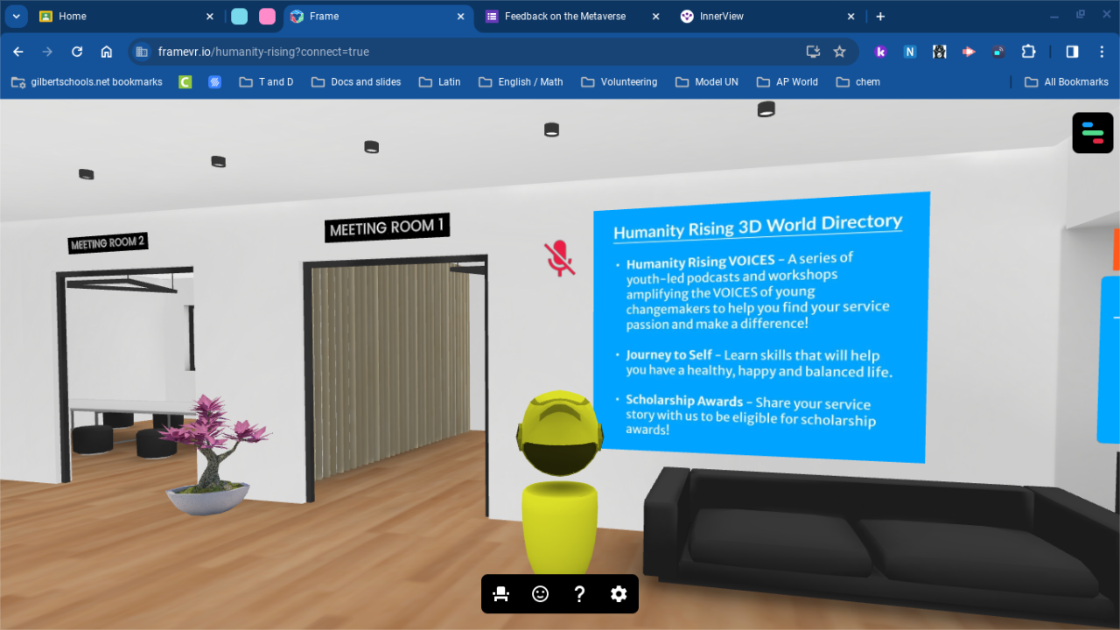
Task: Open the blue N extension
Action: [910, 52]
